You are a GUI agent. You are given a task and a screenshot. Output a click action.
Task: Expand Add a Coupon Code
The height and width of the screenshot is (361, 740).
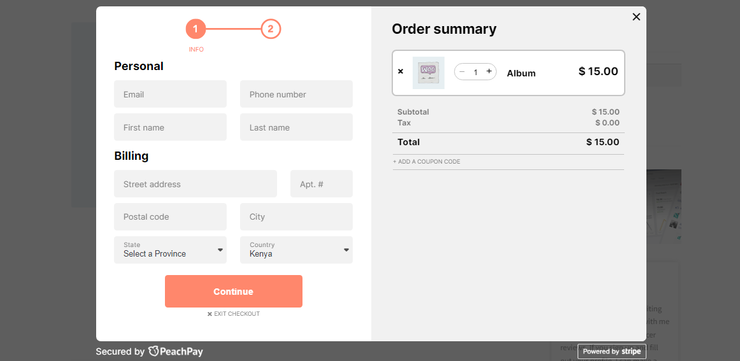pyautogui.click(x=427, y=162)
